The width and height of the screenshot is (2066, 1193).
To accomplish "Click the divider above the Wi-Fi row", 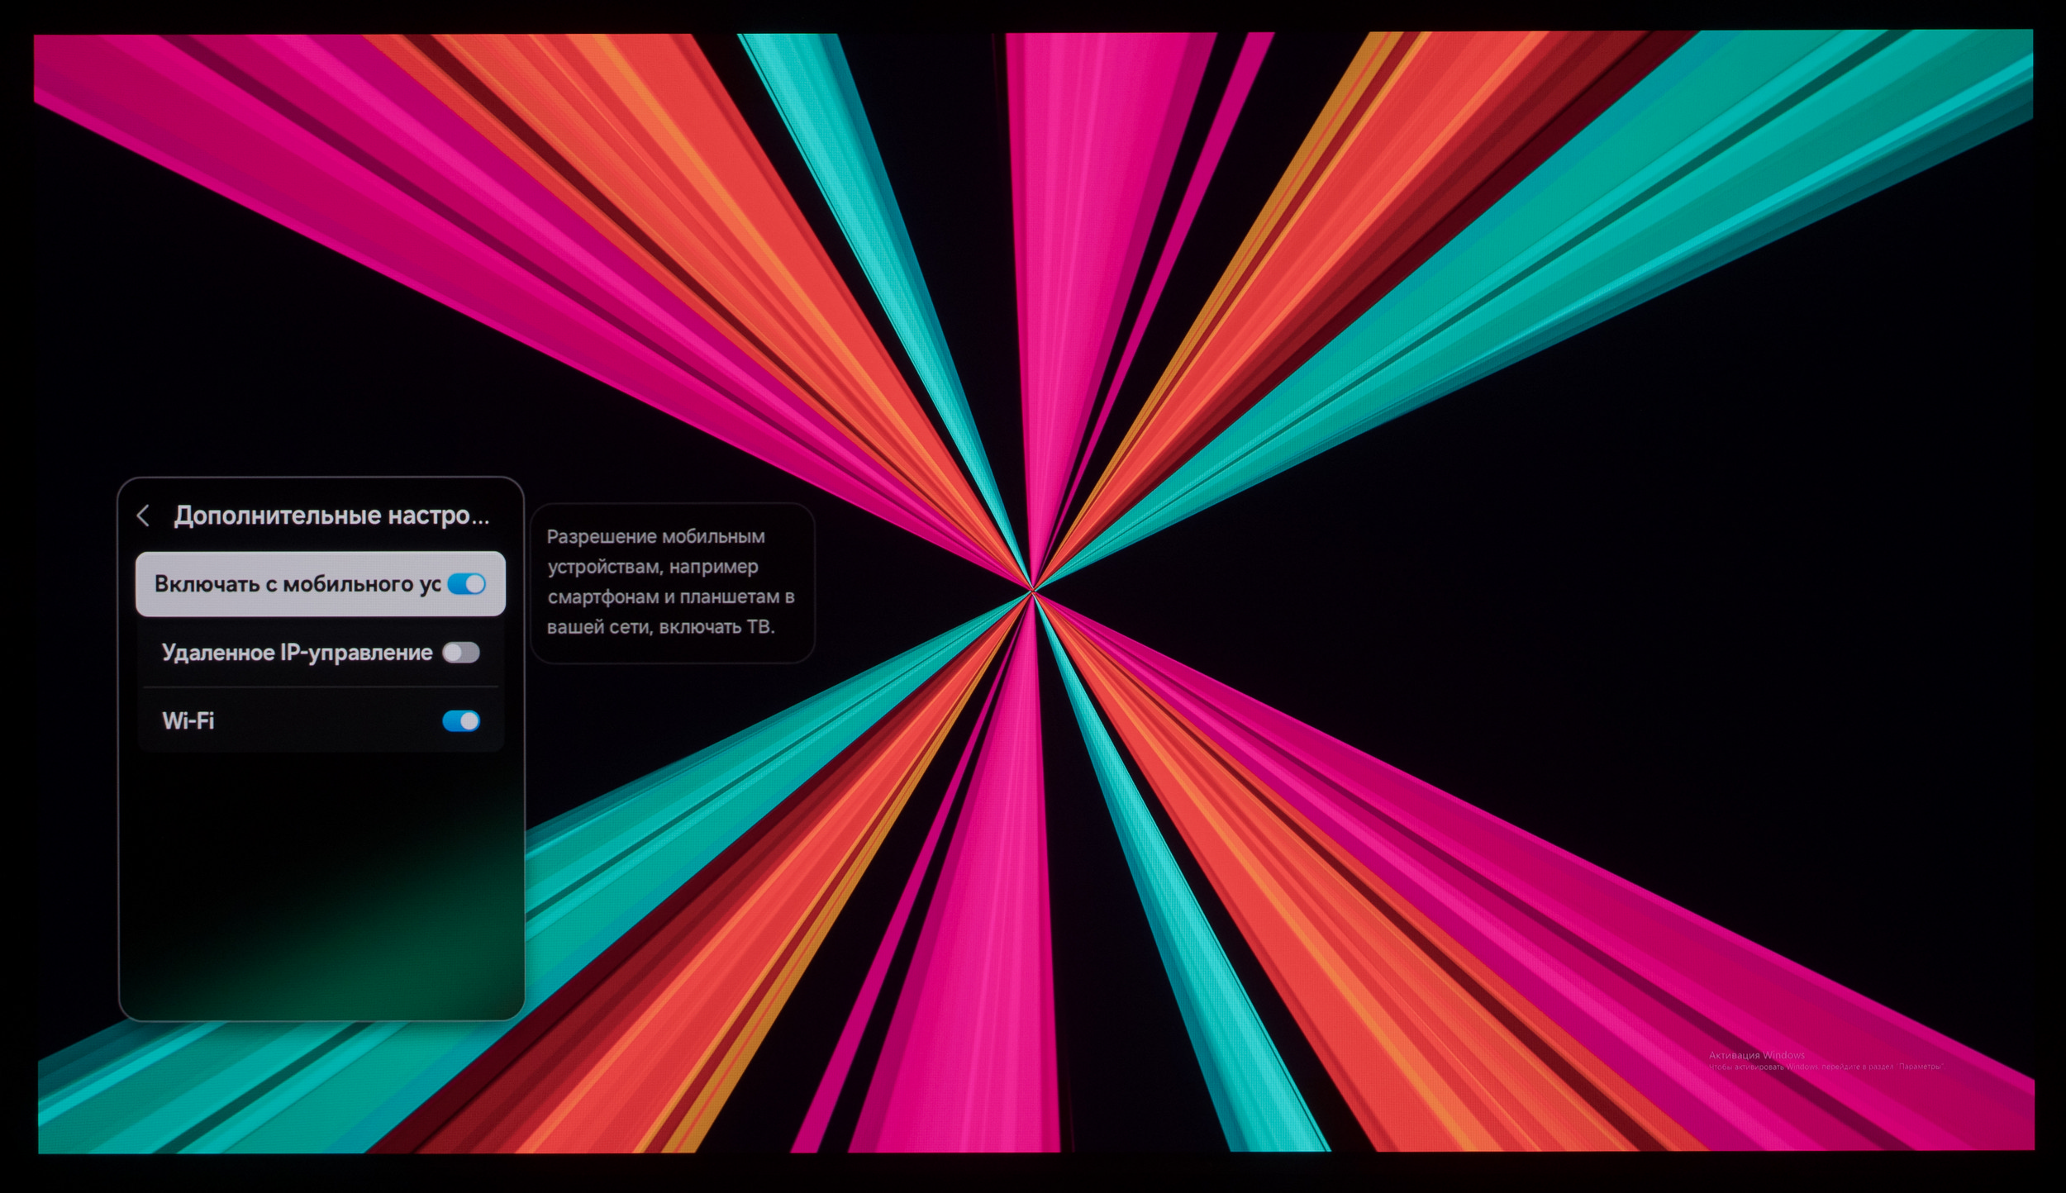I will coord(321,687).
